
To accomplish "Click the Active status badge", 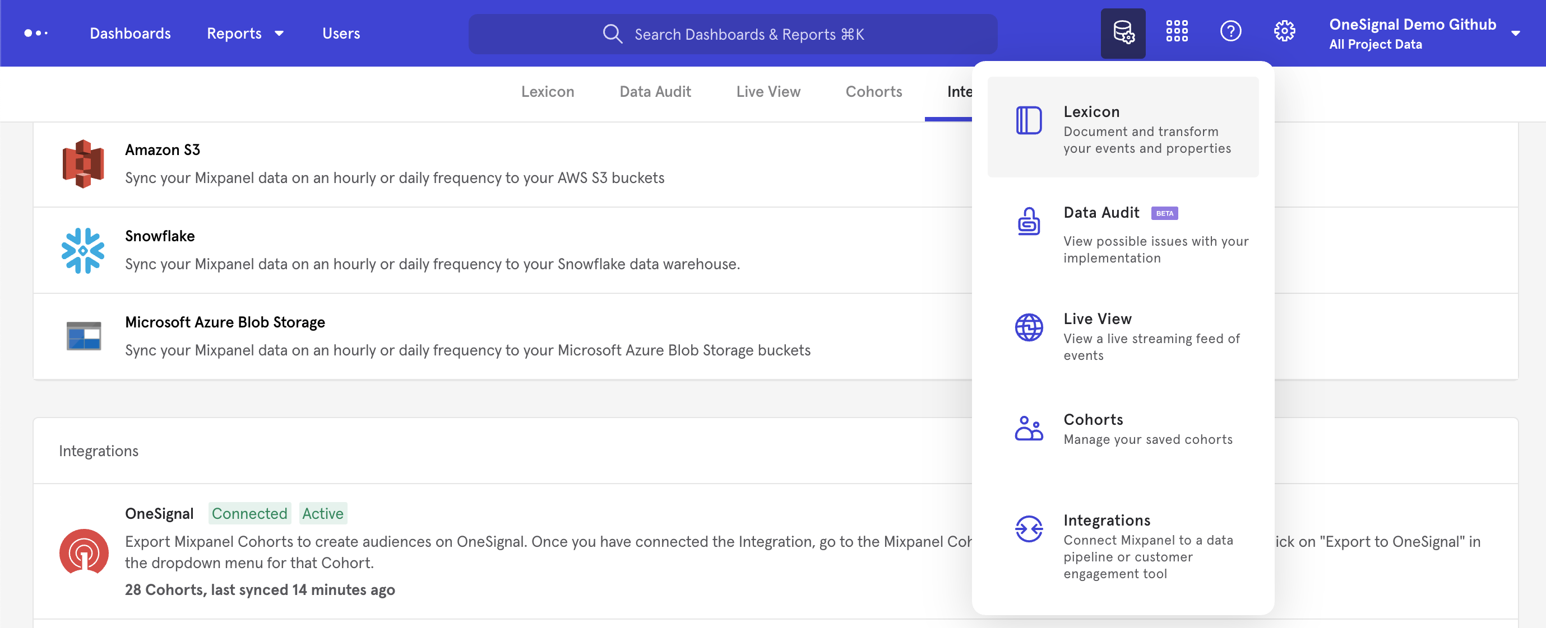I will click(323, 514).
